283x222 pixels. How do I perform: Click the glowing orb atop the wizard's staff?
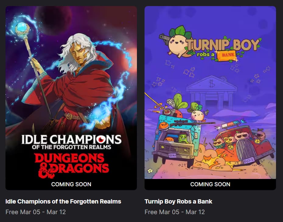click(x=22, y=28)
